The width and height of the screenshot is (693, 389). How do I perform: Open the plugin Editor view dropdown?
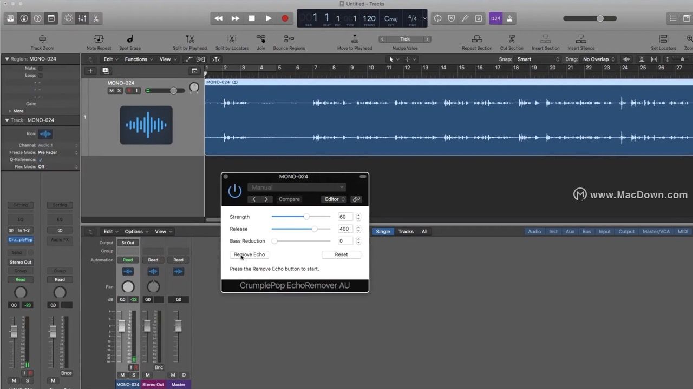coord(334,199)
